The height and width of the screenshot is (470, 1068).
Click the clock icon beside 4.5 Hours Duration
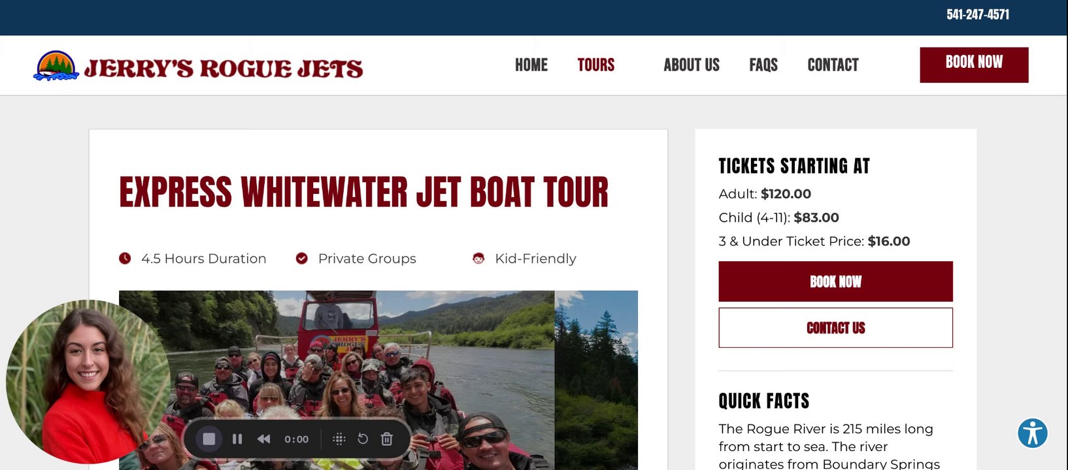[125, 258]
